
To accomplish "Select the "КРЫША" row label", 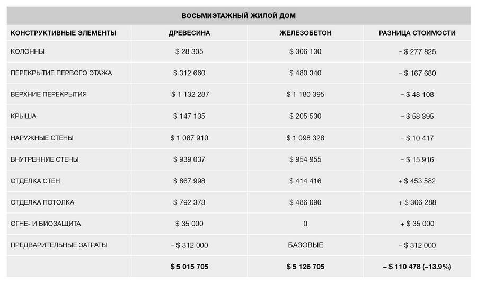I will (x=23, y=116).
